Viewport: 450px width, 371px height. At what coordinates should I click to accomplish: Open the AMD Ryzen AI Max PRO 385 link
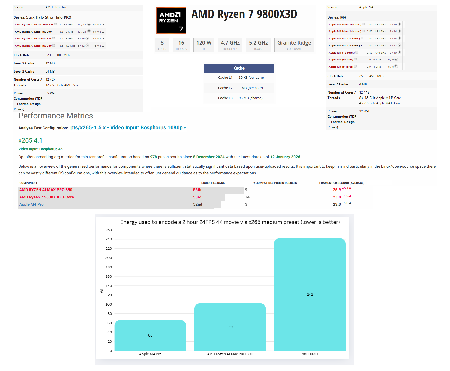point(33,39)
